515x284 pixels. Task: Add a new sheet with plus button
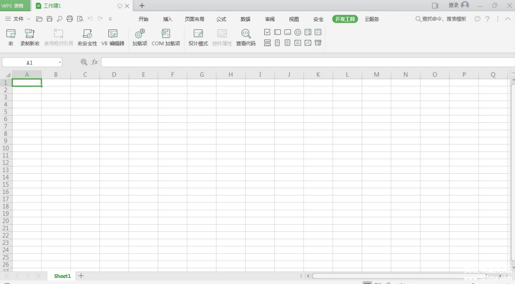pyautogui.click(x=81, y=276)
